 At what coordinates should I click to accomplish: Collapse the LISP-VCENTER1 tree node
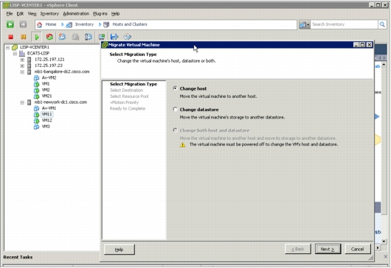(7, 47)
